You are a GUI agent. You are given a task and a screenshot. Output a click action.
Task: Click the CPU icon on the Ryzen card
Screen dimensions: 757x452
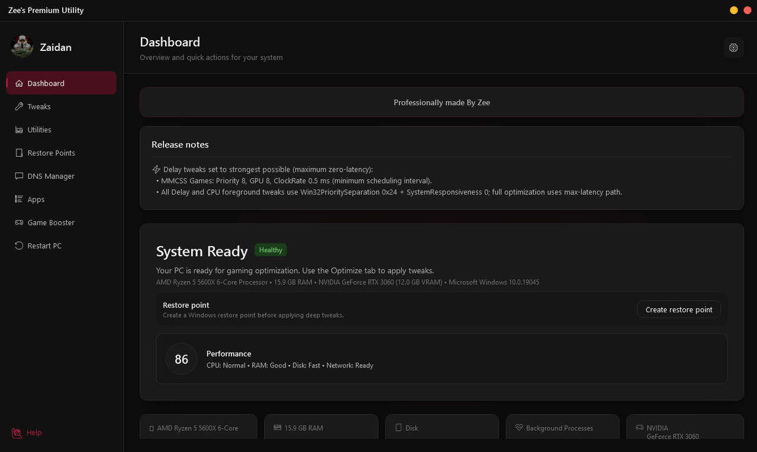[x=152, y=428]
